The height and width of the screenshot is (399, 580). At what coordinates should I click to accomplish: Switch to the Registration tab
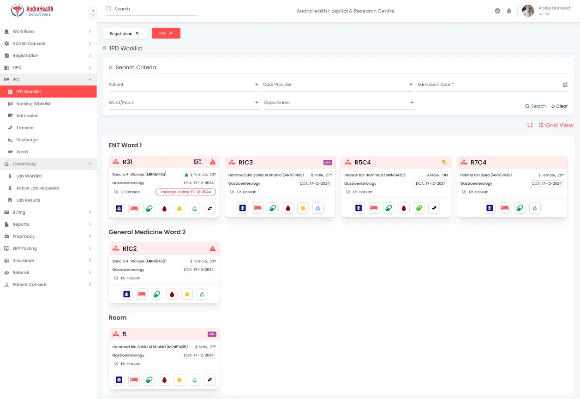coord(125,33)
